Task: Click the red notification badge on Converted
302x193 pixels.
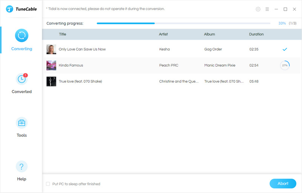Action: [x=25, y=75]
